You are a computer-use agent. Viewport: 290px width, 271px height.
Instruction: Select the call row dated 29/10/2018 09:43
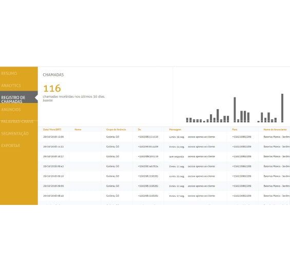coord(164,166)
